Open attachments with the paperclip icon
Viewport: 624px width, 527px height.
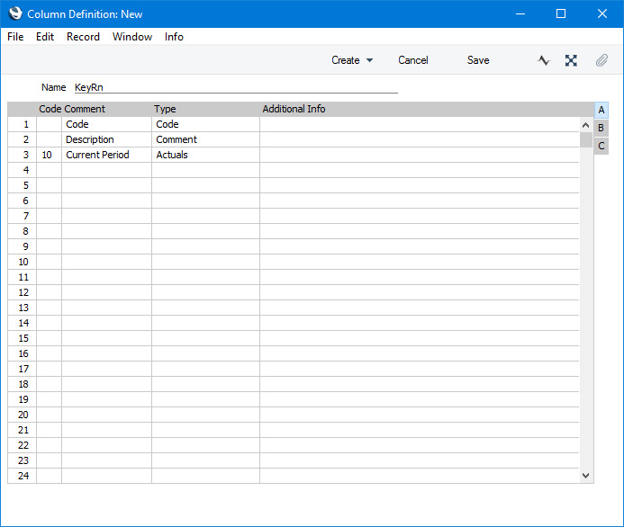pos(601,60)
